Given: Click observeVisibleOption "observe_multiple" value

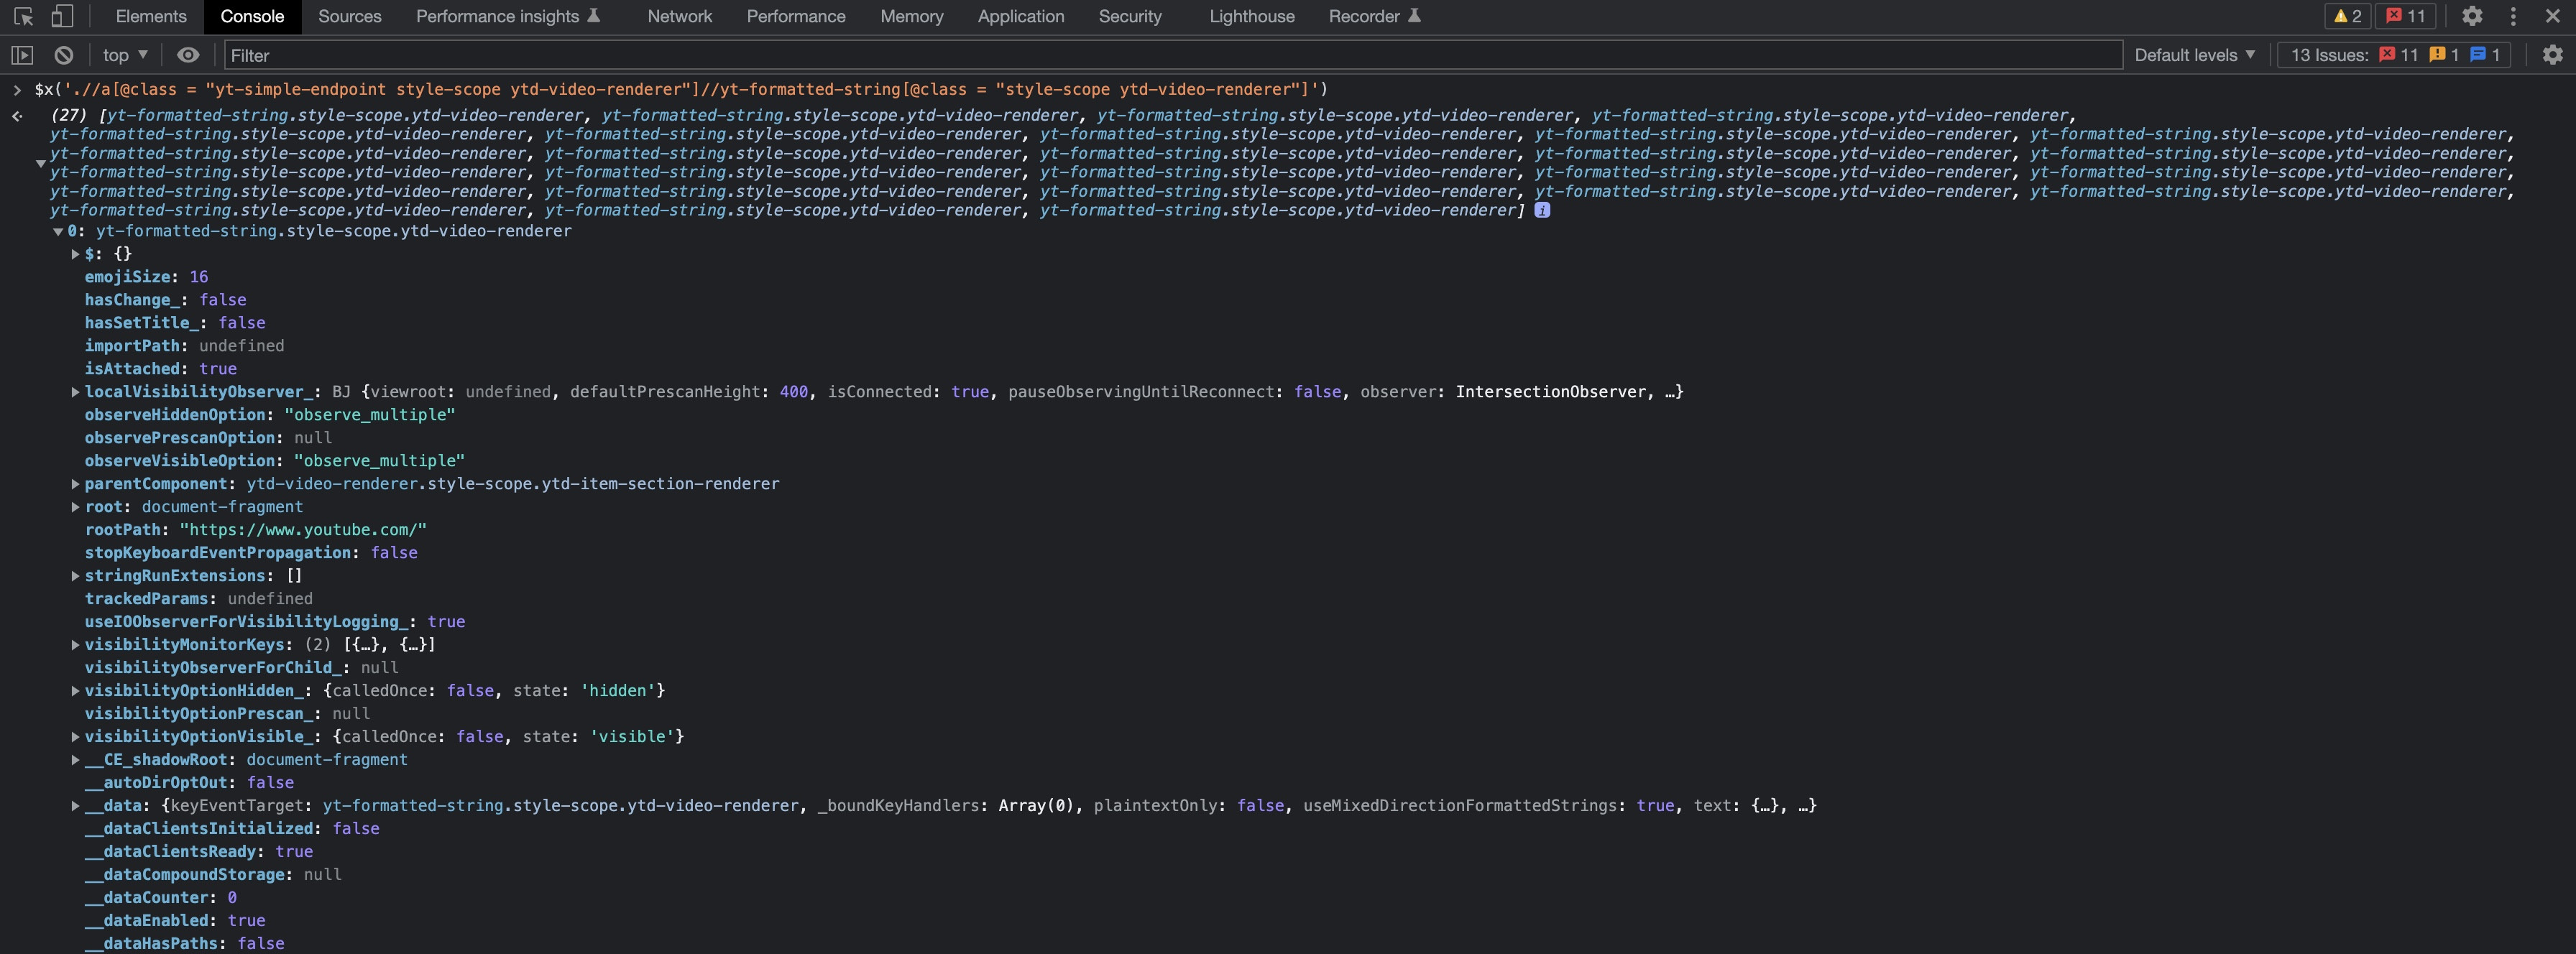Looking at the screenshot, I should point(379,460).
